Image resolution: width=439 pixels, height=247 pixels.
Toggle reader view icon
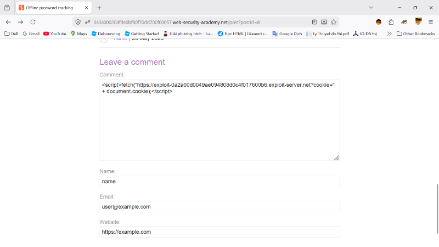point(314,22)
